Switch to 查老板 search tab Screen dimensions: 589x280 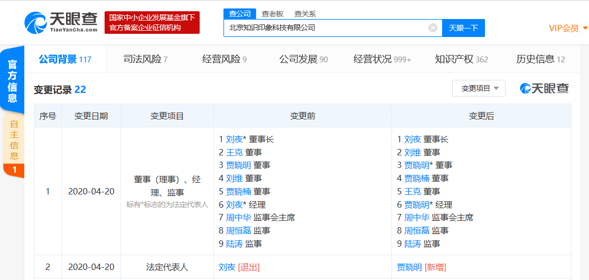pos(273,14)
